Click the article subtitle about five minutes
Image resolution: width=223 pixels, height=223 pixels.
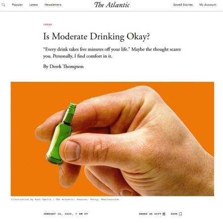(112, 53)
